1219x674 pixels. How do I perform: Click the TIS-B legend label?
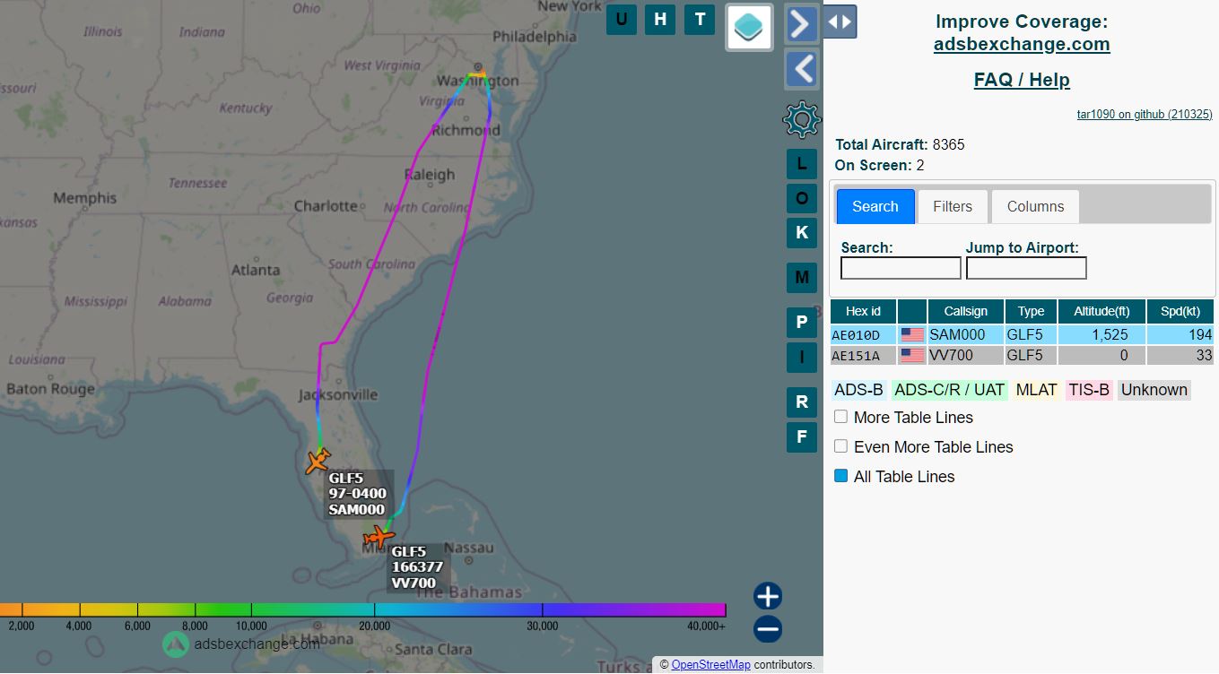click(x=1089, y=390)
